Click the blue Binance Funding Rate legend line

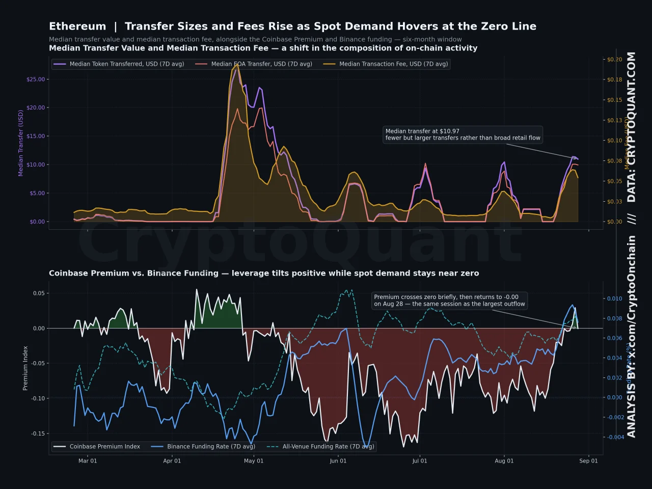click(x=157, y=447)
